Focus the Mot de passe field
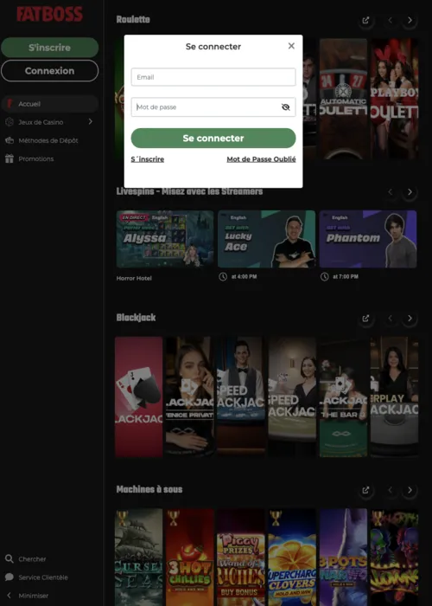 [213, 107]
